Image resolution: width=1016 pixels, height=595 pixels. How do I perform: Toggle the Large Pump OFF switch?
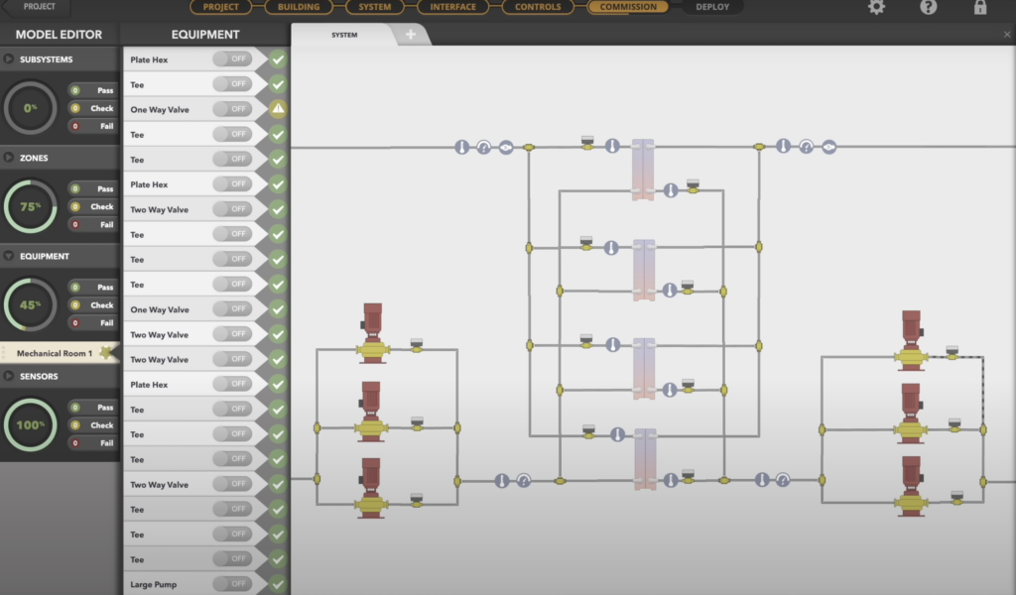[232, 584]
